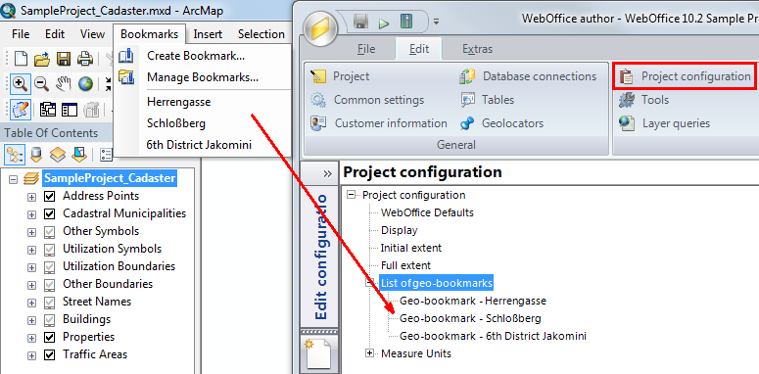Select the Initial extent tree item
This screenshot has width=759, height=374.
tap(411, 249)
